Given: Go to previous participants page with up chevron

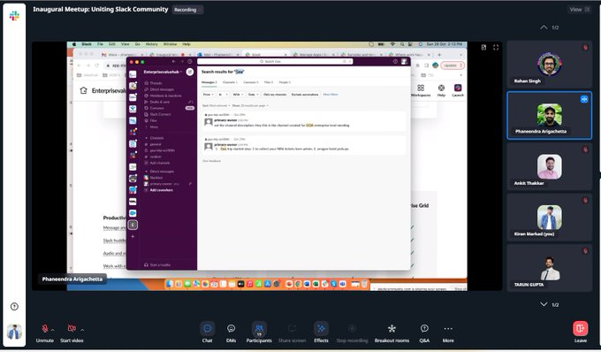Looking at the screenshot, I should pos(544,27).
